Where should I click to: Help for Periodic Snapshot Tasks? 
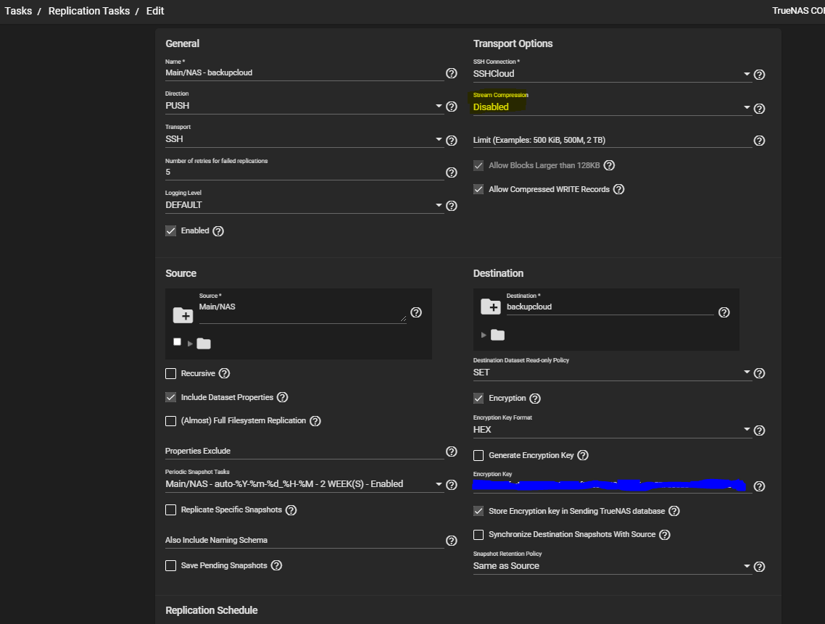click(x=452, y=485)
